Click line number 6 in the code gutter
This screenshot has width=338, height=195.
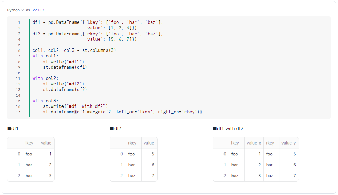point(19,50)
